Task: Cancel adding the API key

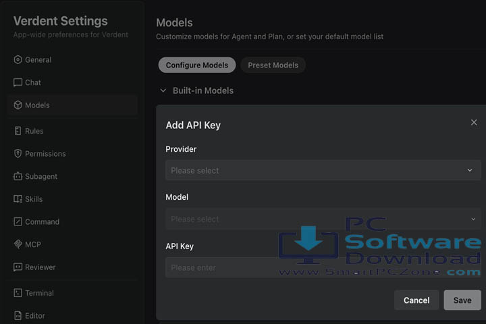Action: click(x=416, y=300)
